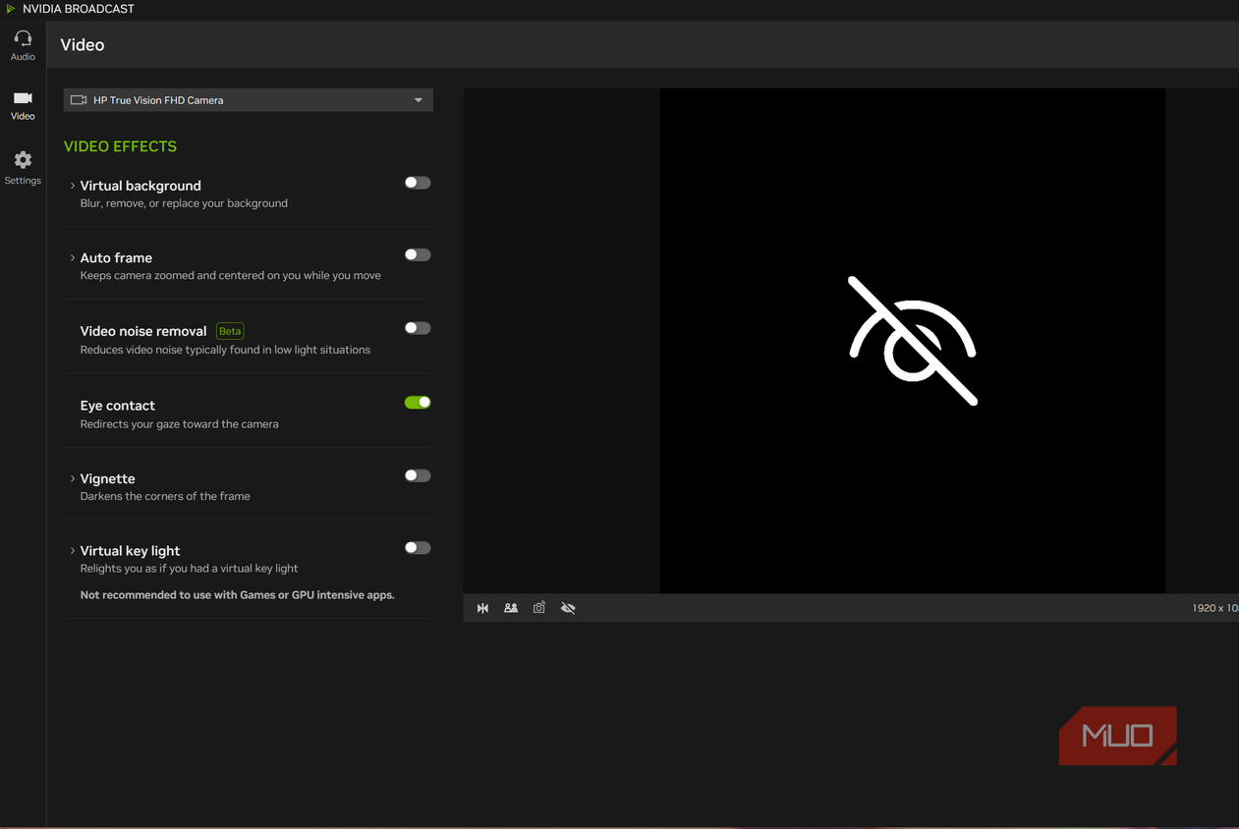Click the resolution readout in preview bar
The height and width of the screenshot is (829, 1239).
(x=1215, y=608)
